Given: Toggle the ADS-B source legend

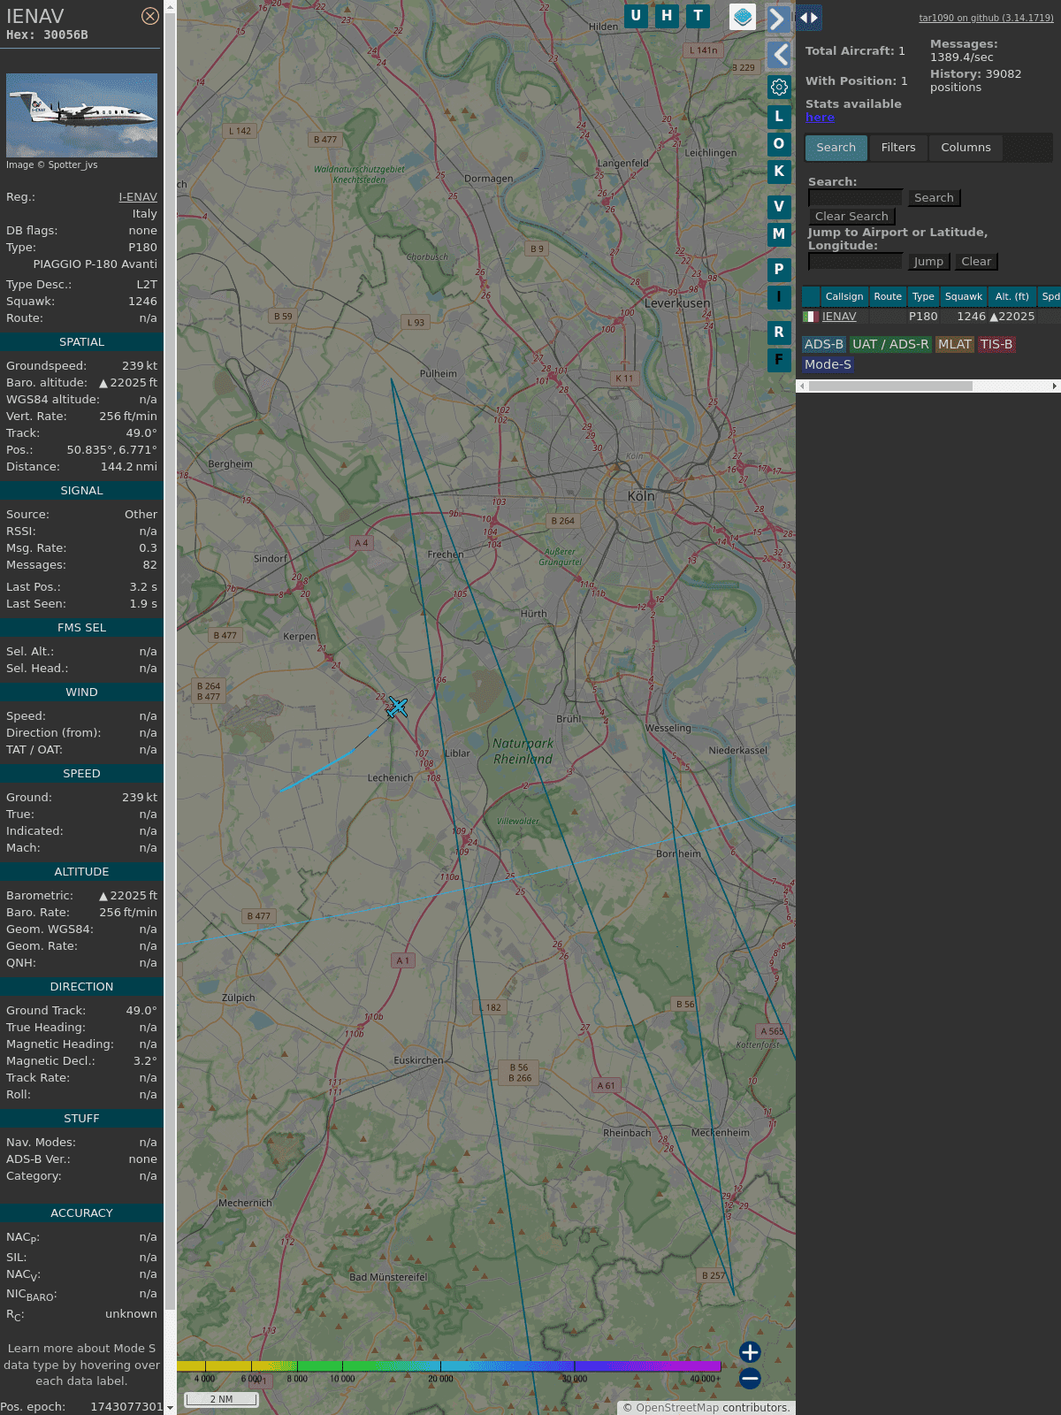Looking at the screenshot, I should 824,345.
